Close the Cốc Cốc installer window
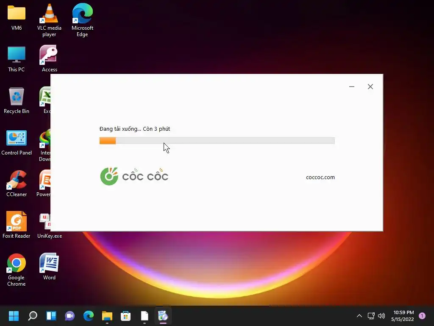The image size is (434, 326). tap(370, 87)
